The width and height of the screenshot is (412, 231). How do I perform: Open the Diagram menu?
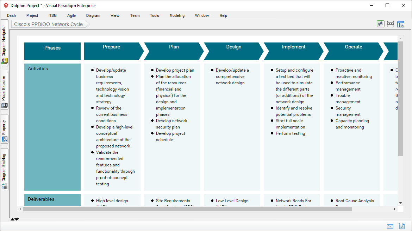tap(93, 15)
